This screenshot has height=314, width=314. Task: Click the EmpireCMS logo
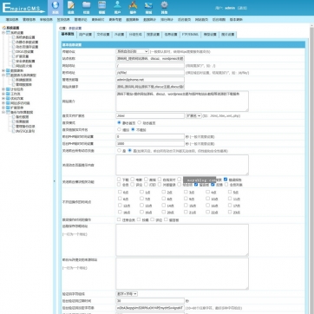[23, 8]
